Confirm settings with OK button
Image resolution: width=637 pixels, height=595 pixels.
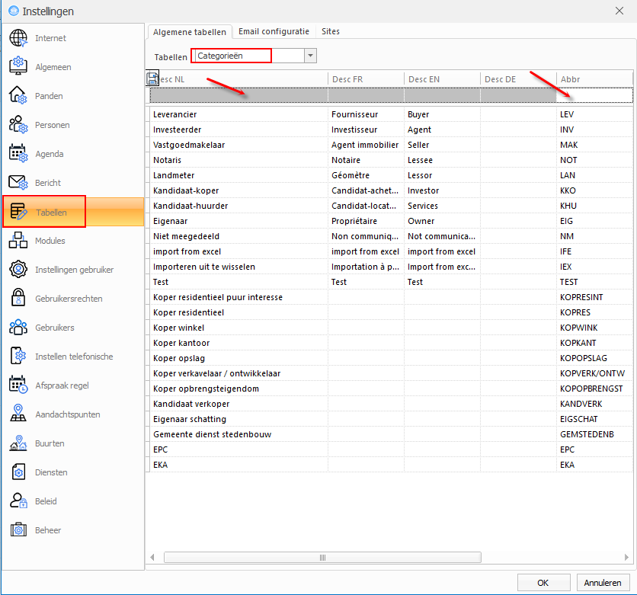coord(543,582)
